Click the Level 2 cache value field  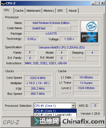86,88
